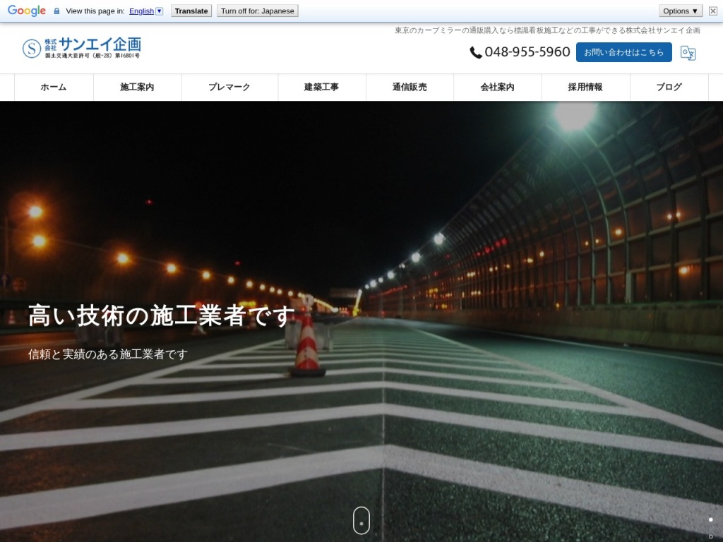This screenshot has height=542, width=723.
Task: Open the English language dropdown arrow
Action: [160, 11]
